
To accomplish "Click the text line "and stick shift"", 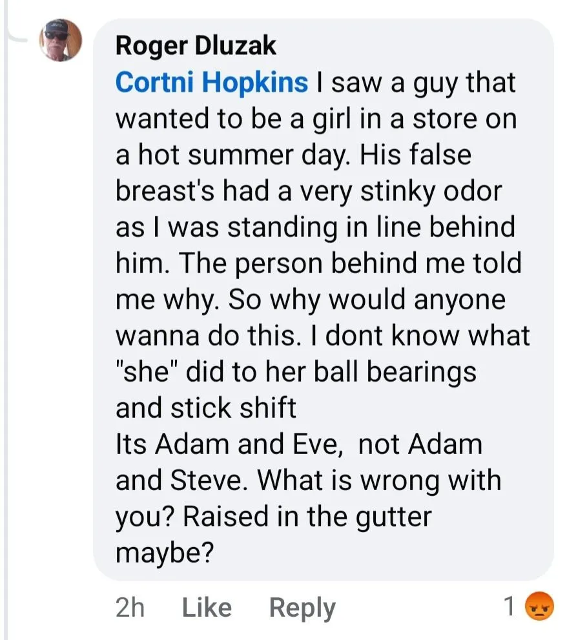I will 205,408.
